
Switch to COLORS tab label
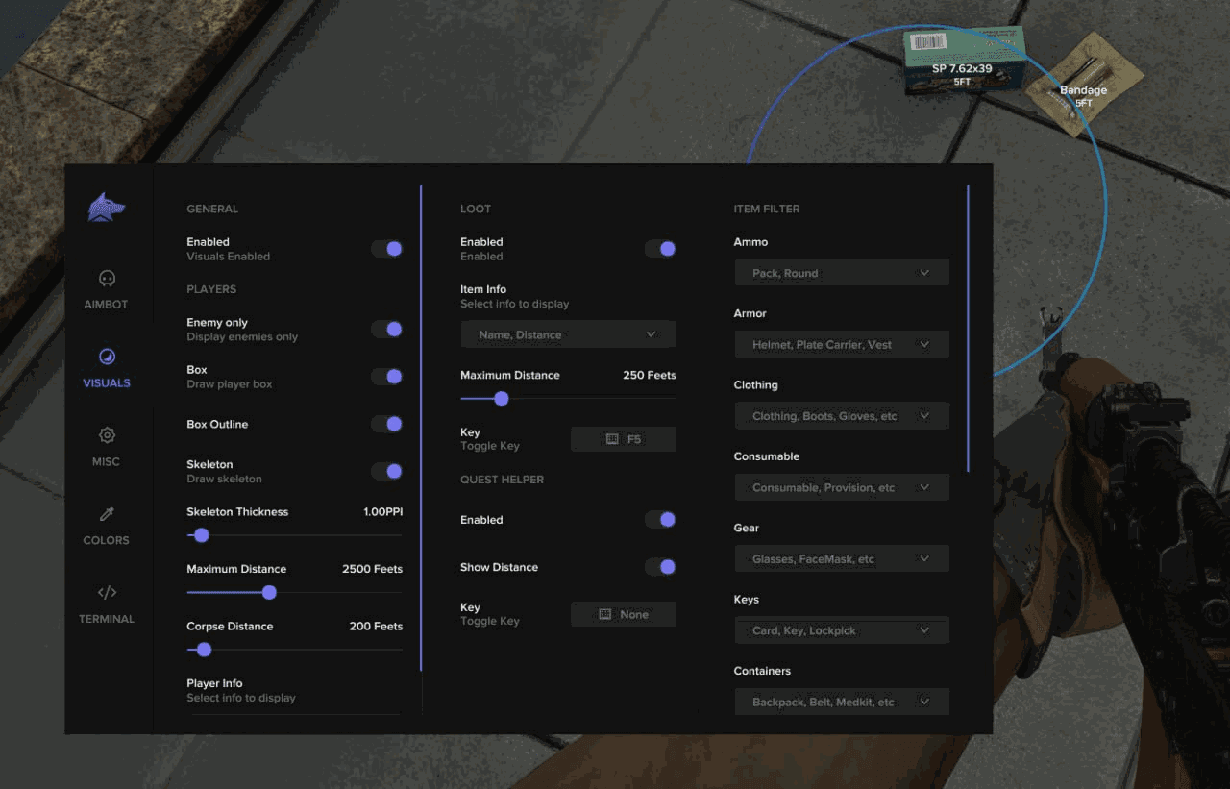[106, 541]
